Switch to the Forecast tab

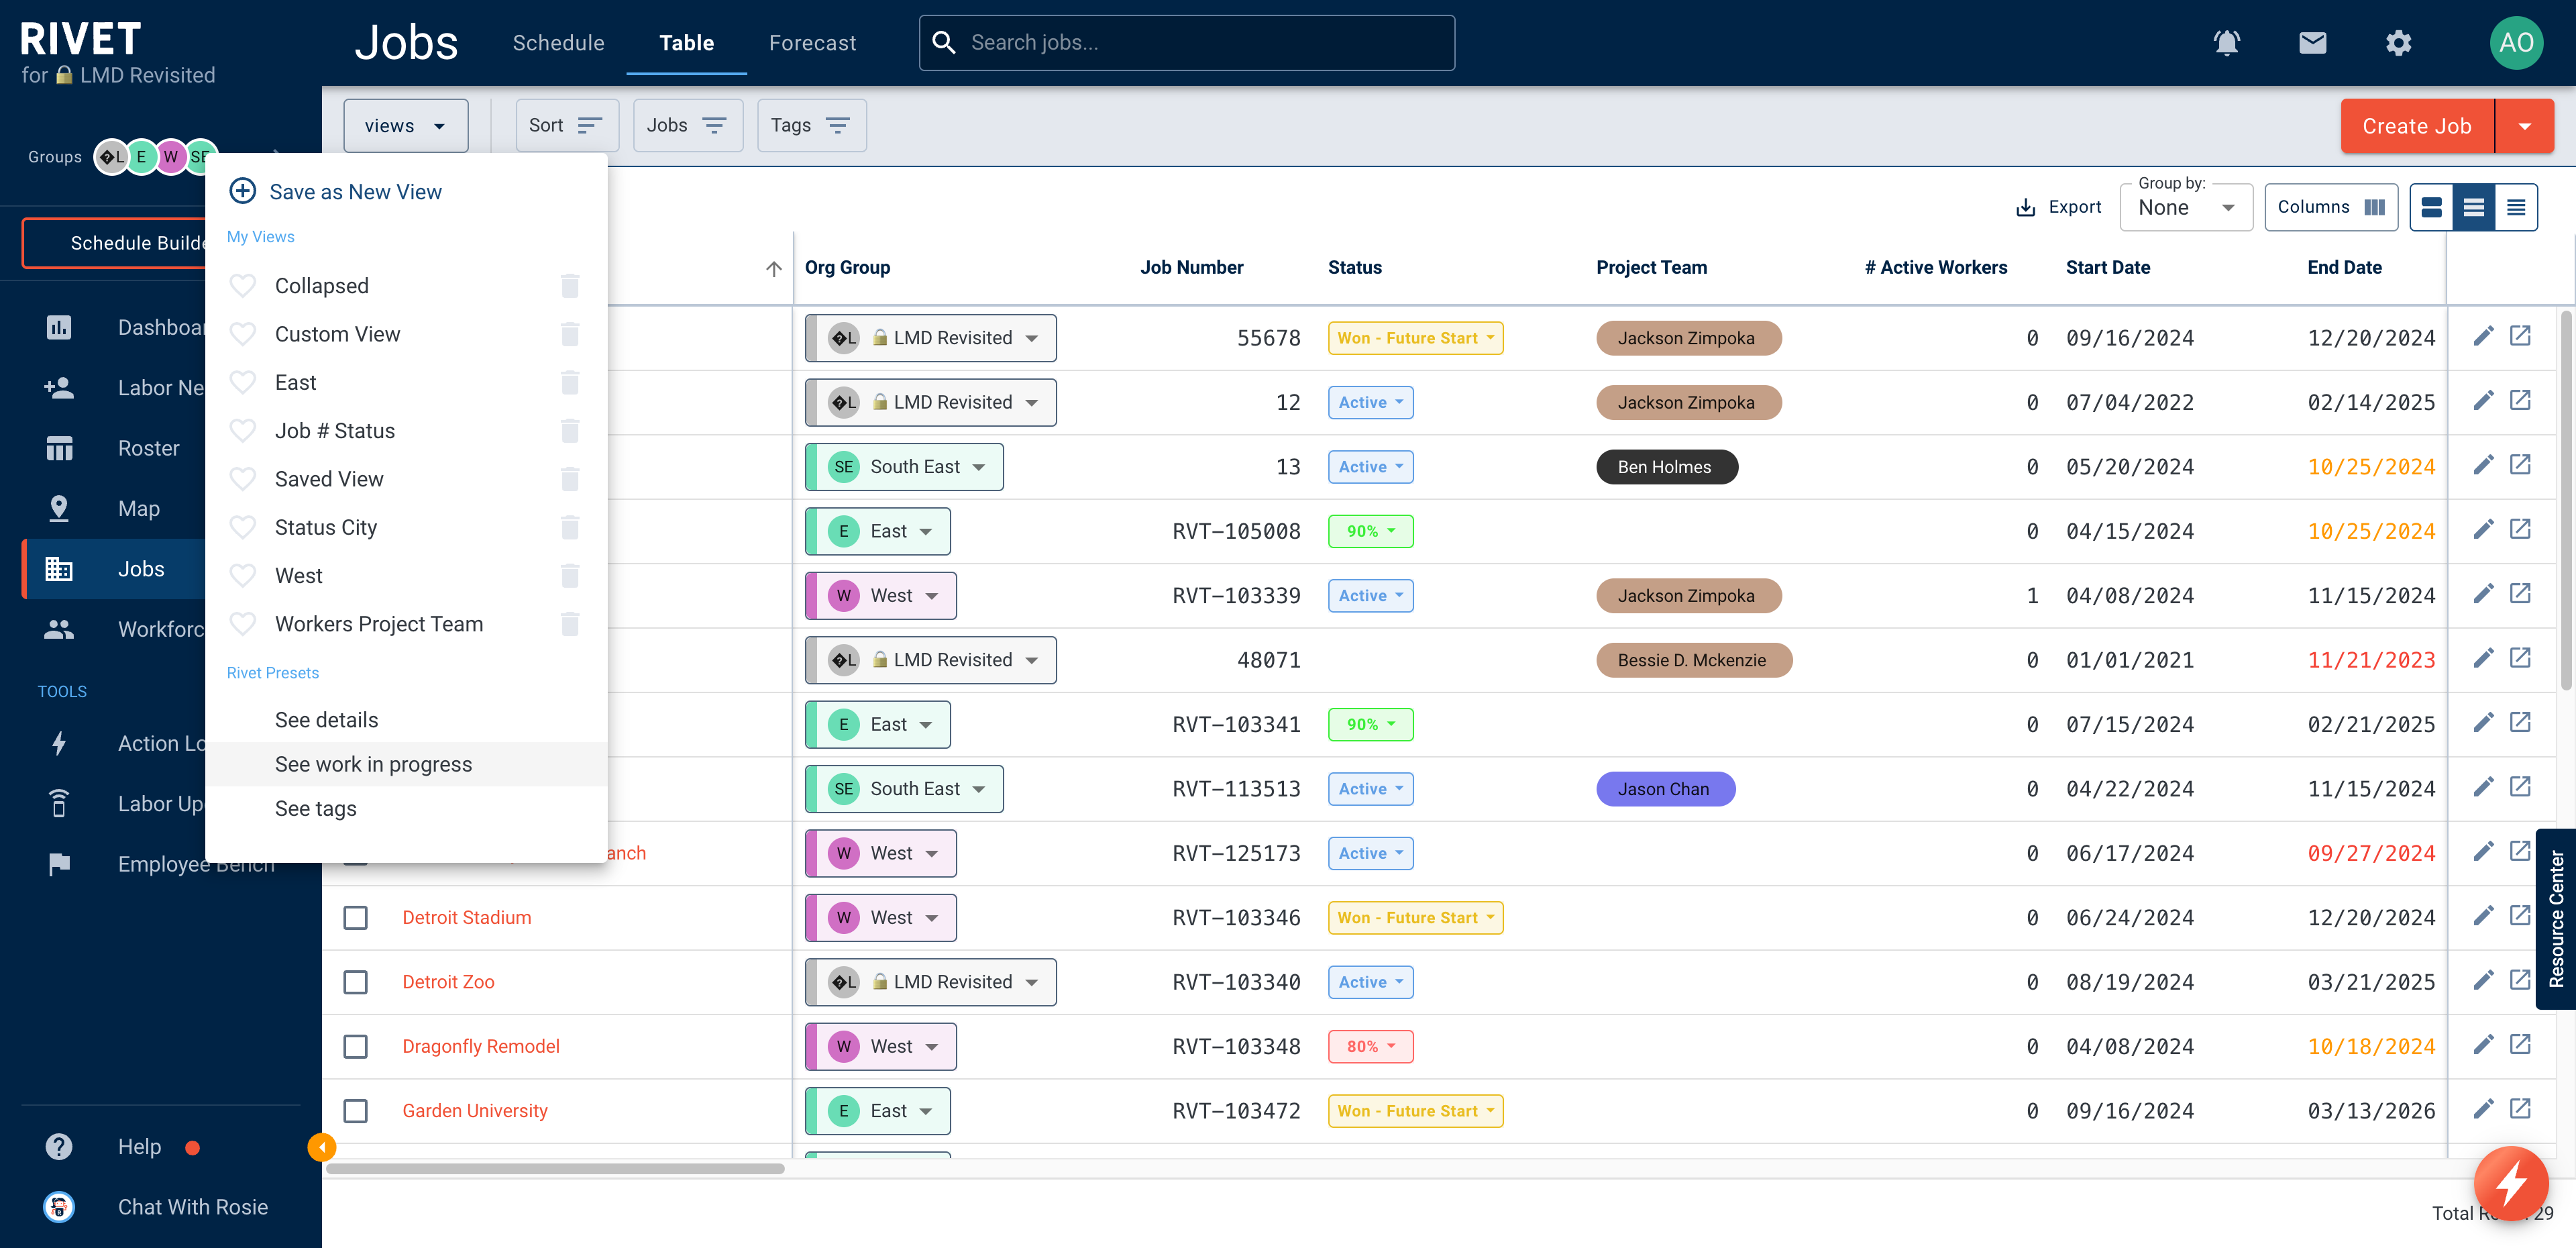coord(812,43)
